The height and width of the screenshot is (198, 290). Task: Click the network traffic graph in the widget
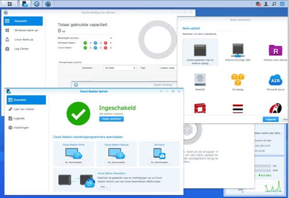click(x=273, y=187)
